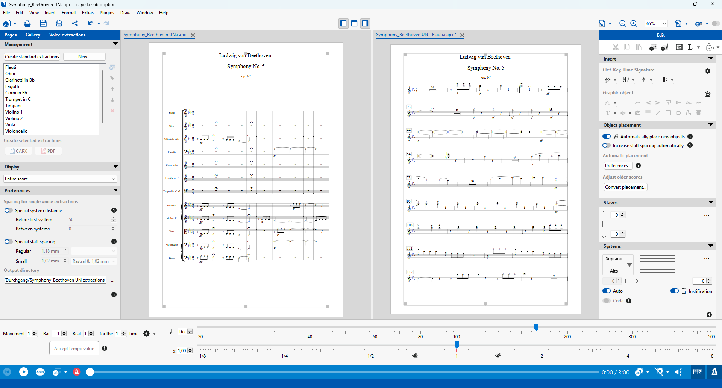Screen dimensions: 722x388
Task: Click the tempo slider handle near 200
Action: point(536,327)
